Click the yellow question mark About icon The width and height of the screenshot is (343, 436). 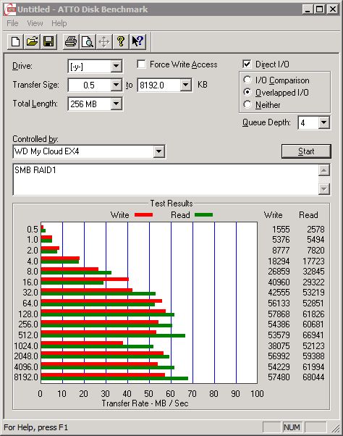point(121,42)
